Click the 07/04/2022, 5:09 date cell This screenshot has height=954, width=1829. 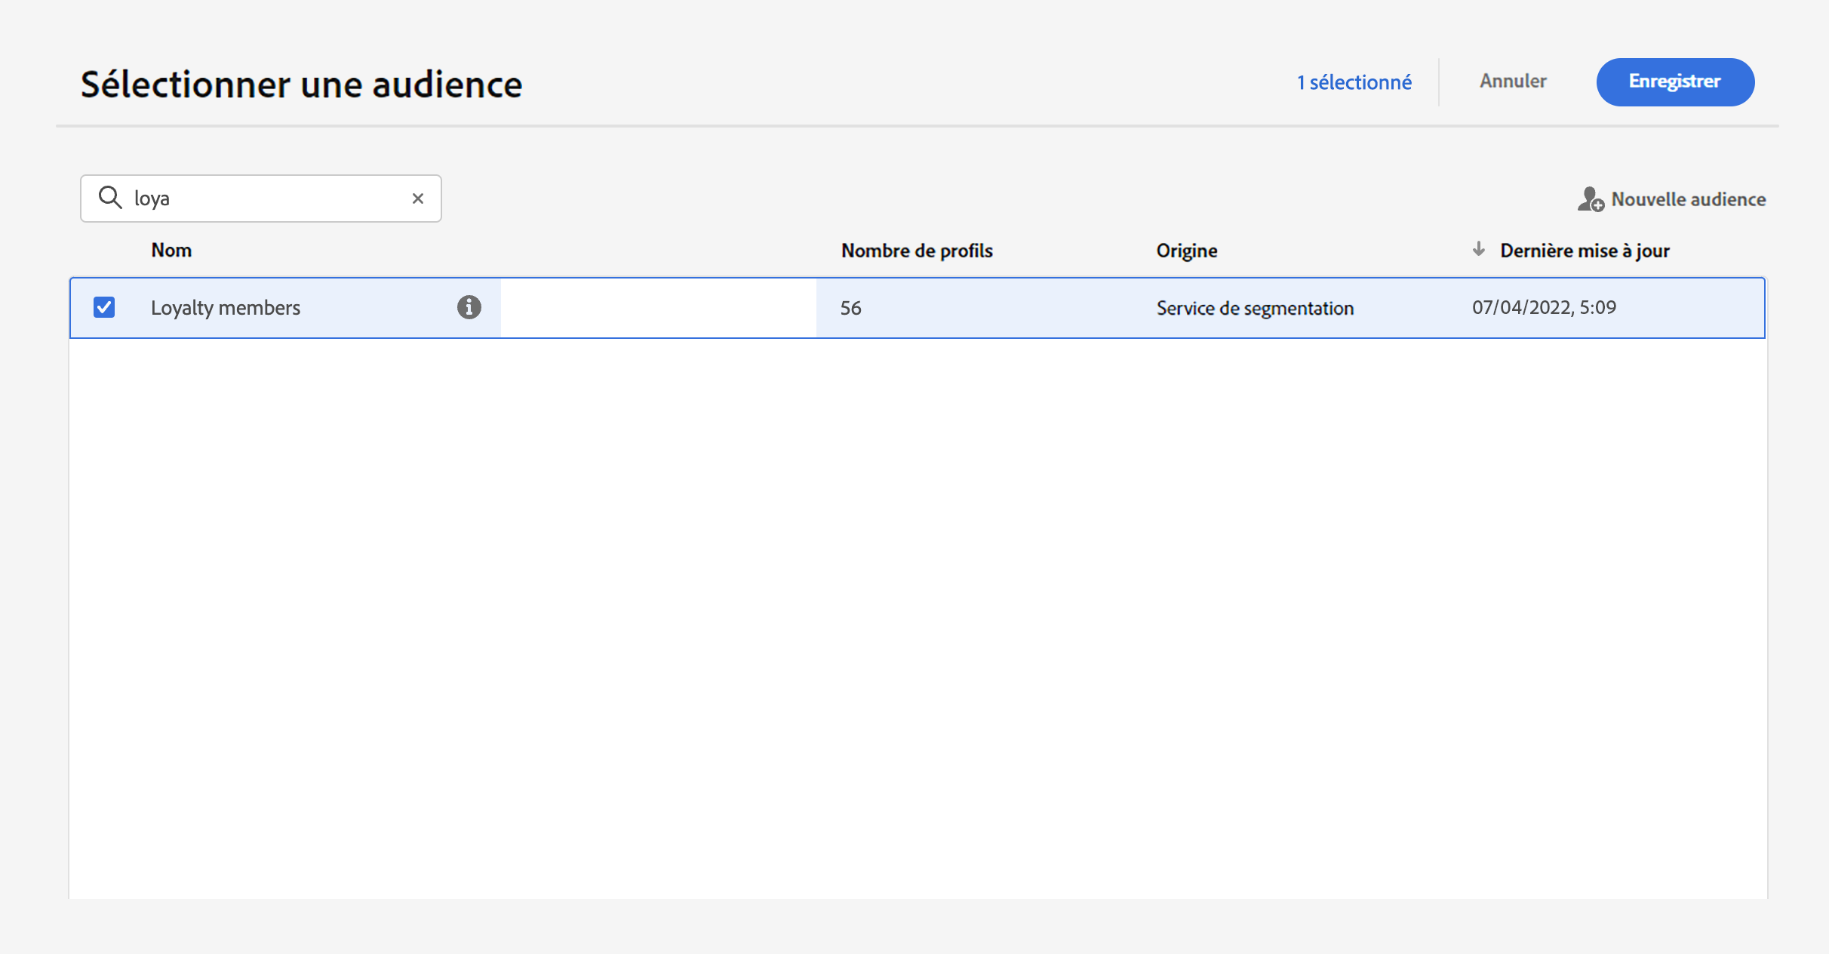coord(1543,307)
